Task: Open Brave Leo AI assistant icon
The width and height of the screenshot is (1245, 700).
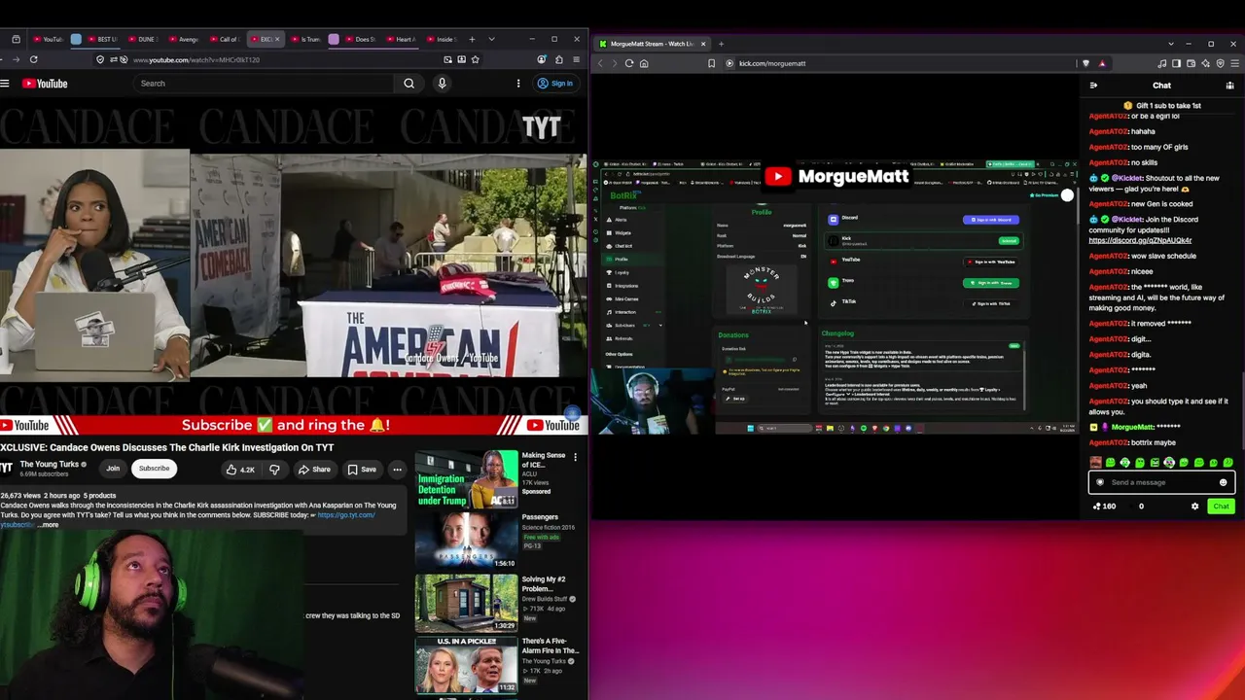Action: click(x=1205, y=63)
